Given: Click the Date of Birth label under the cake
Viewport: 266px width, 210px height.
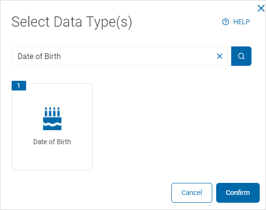Looking at the screenshot, I should (52, 142).
